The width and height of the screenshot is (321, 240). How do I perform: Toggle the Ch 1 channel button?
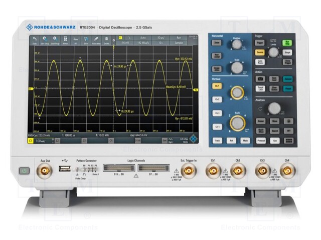(217, 86)
